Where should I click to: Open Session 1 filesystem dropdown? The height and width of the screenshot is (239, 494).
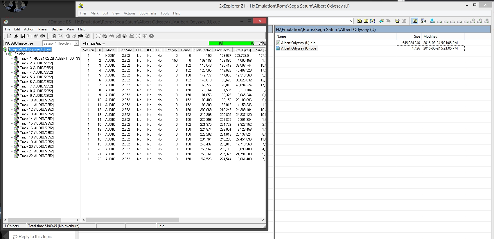click(x=77, y=43)
